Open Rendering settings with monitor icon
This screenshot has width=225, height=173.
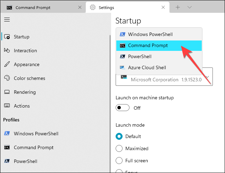click(25, 92)
